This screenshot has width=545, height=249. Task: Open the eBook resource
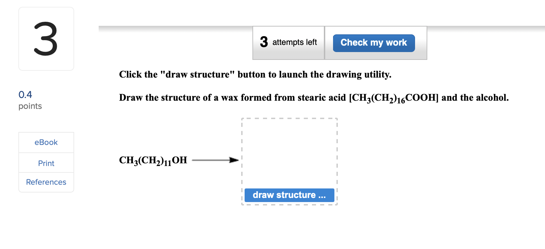tap(46, 142)
